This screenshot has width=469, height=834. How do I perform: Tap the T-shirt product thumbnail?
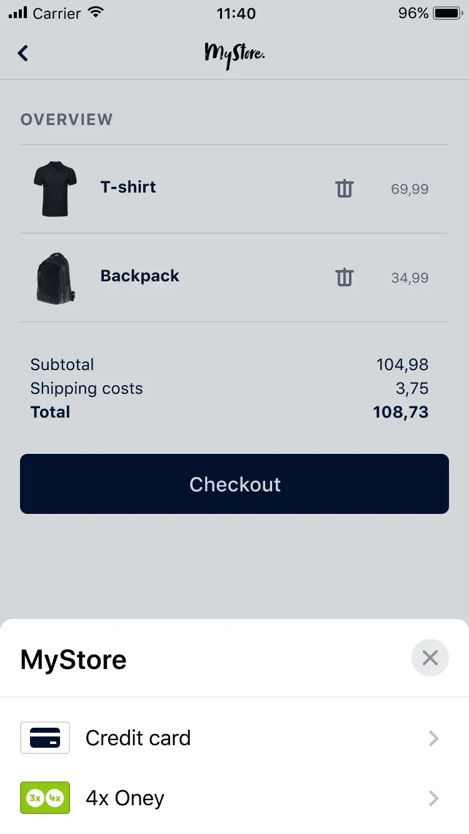pos(55,188)
